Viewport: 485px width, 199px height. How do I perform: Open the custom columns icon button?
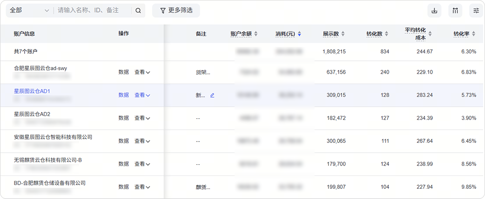tap(455, 11)
